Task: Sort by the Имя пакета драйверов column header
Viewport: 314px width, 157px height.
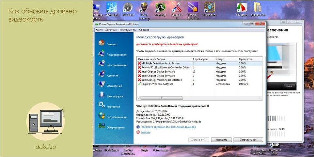Action: point(164,59)
